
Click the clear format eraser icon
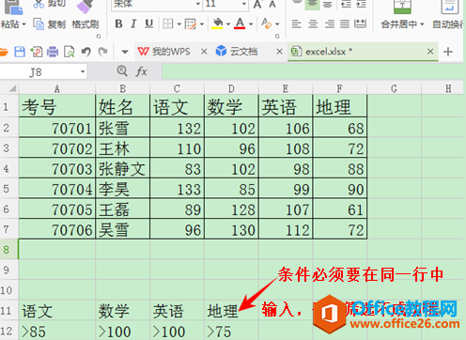click(x=267, y=23)
